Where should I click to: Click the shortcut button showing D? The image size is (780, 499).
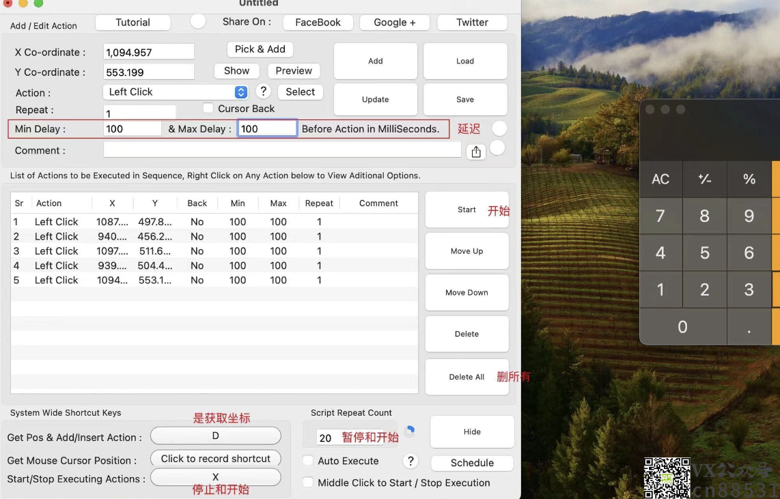pyautogui.click(x=215, y=436)
